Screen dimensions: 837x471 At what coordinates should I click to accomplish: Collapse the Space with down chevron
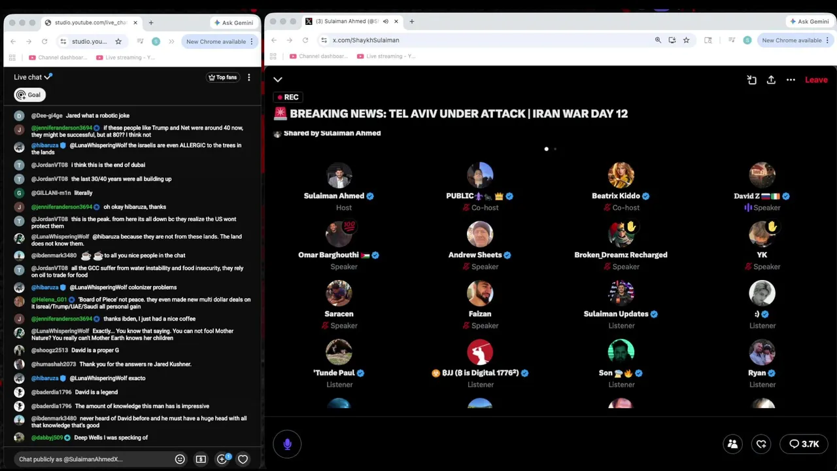[278, 80]
